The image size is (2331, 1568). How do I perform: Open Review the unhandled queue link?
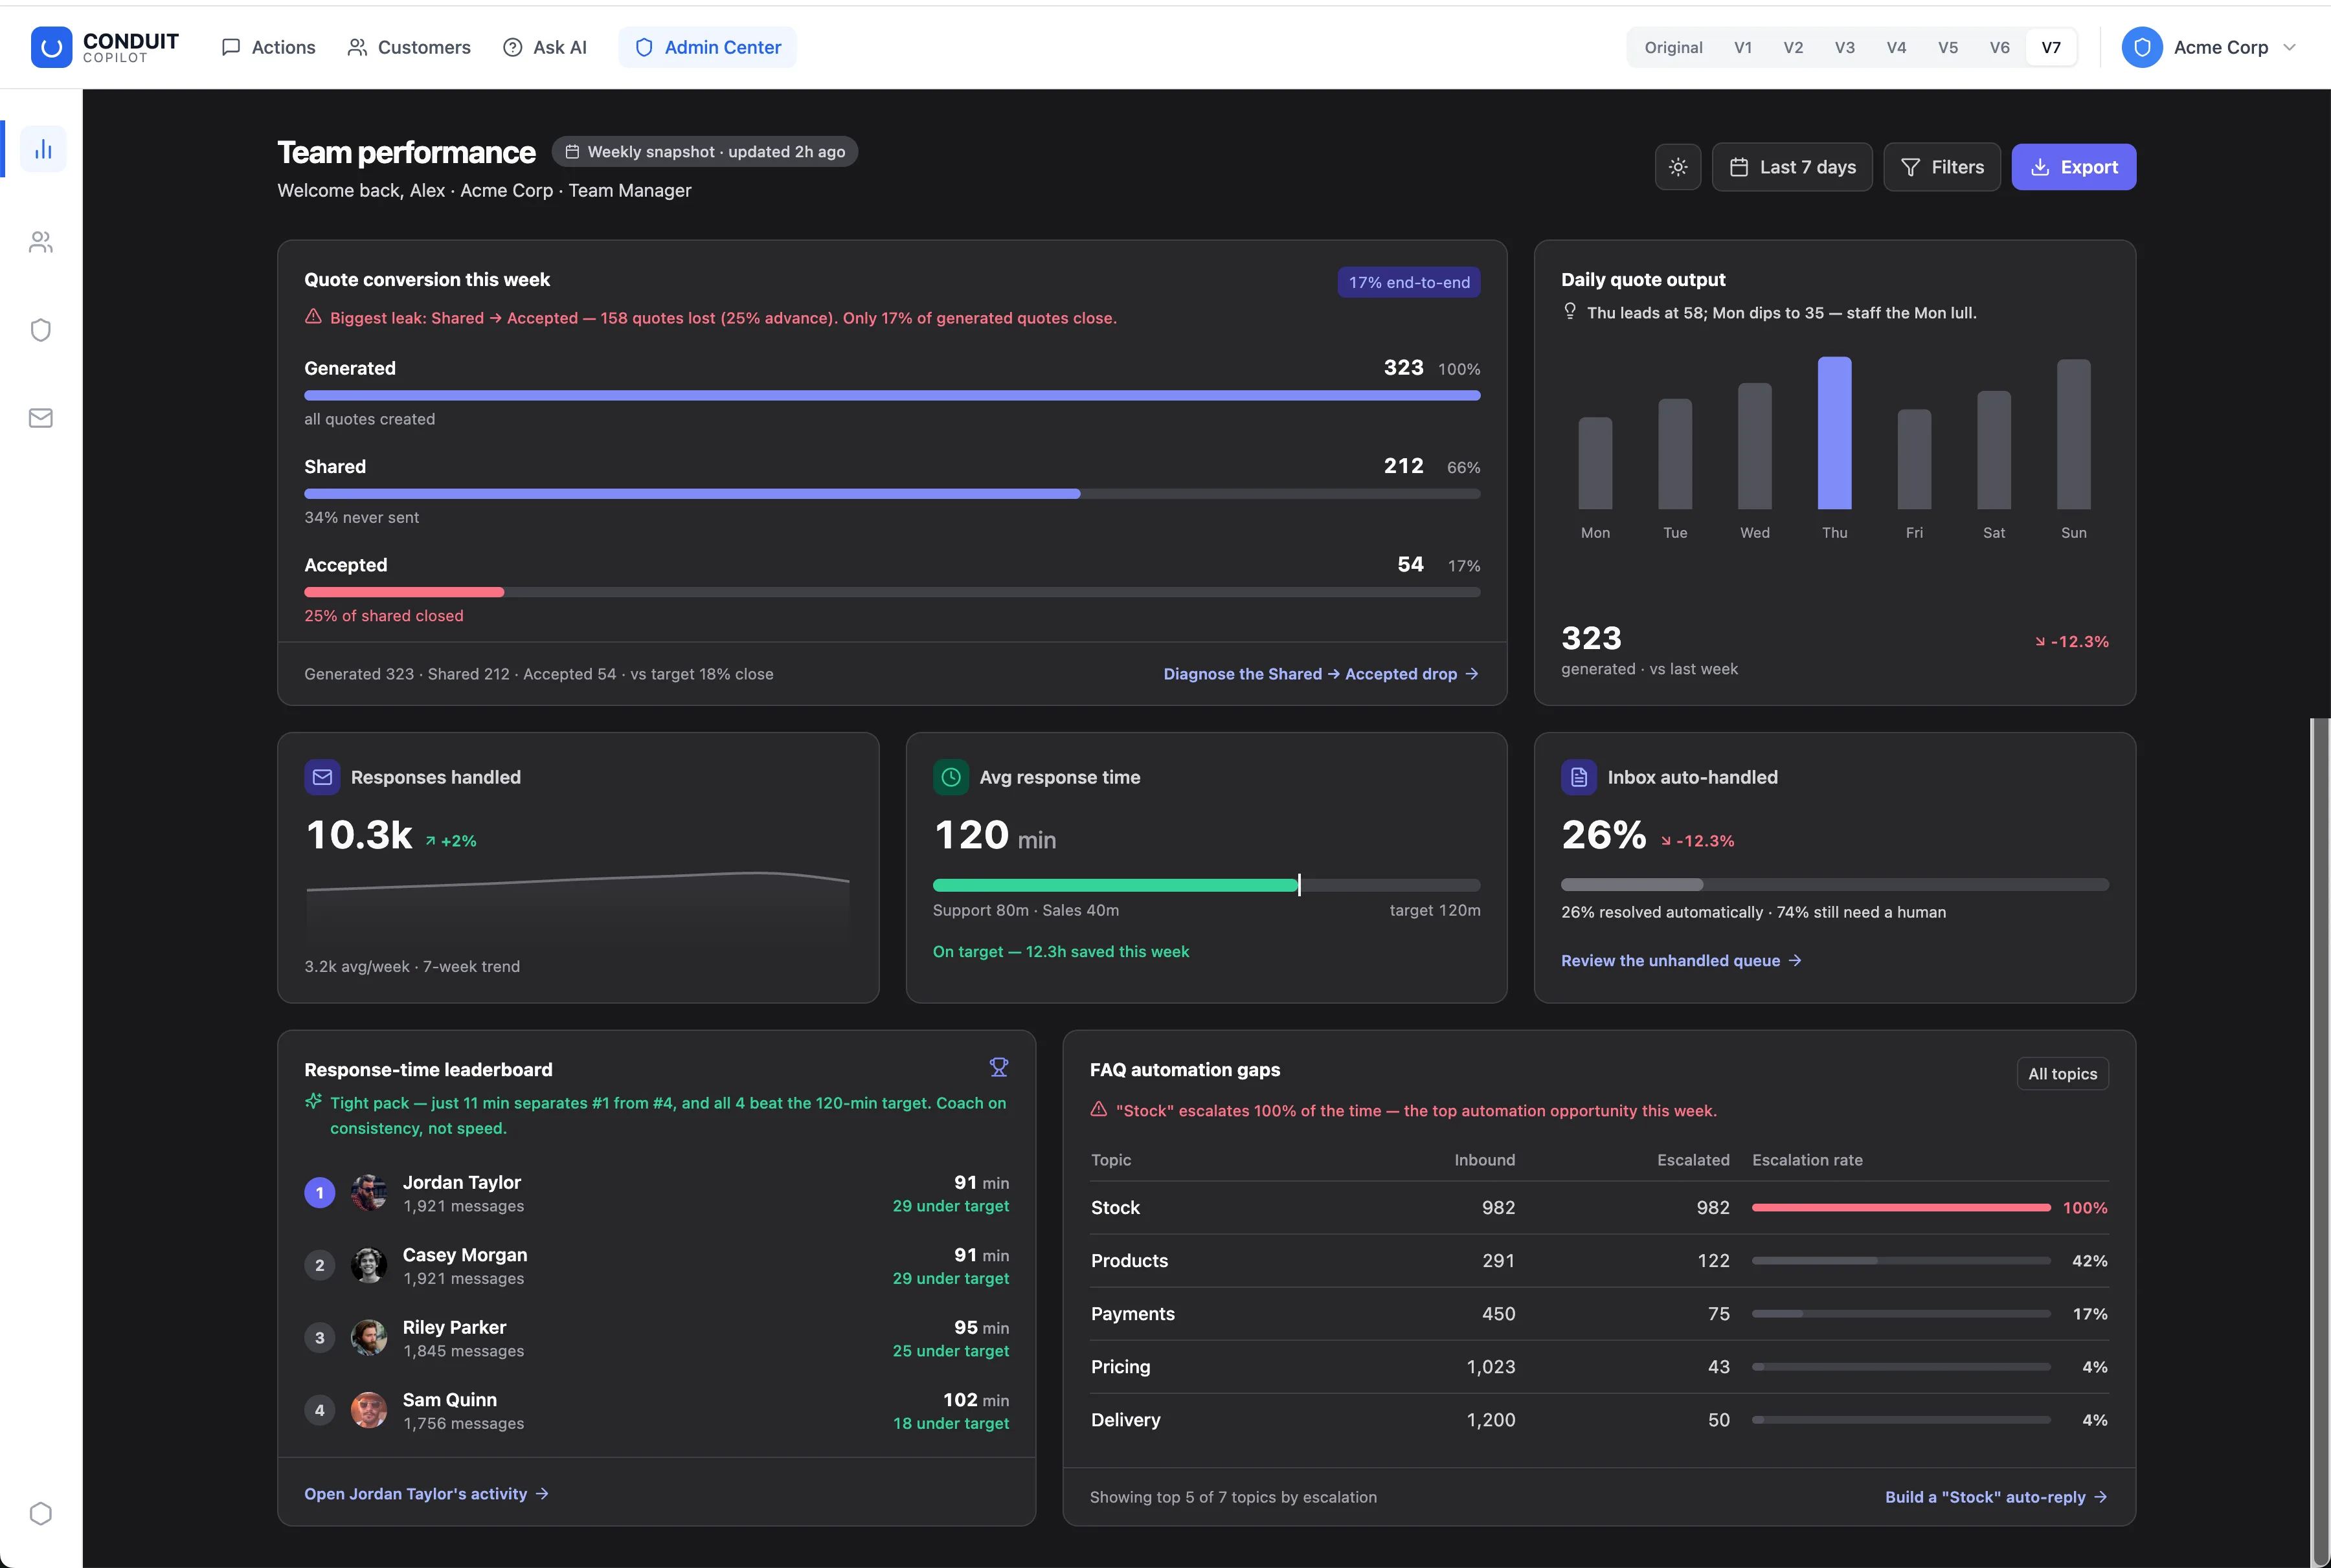click(x=1681, y=960)
